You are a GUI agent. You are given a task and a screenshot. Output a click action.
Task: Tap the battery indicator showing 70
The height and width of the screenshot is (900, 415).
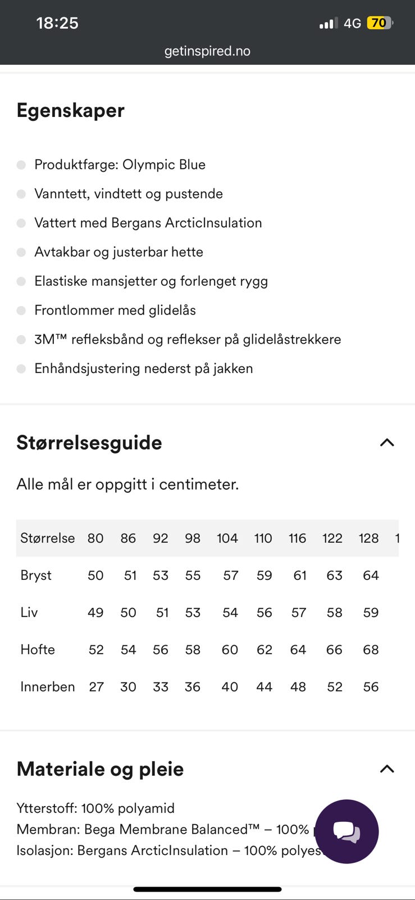[380, 23]
